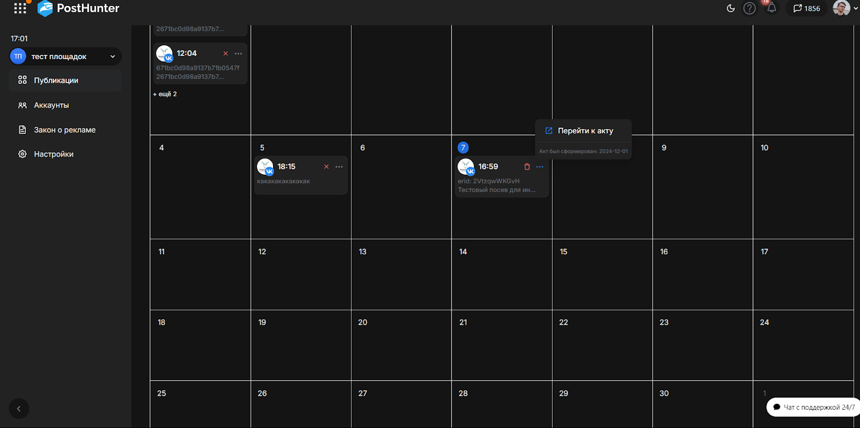Open Закон о рекламе section
This screenshot has width=860, height=428.
click(66, 130)
